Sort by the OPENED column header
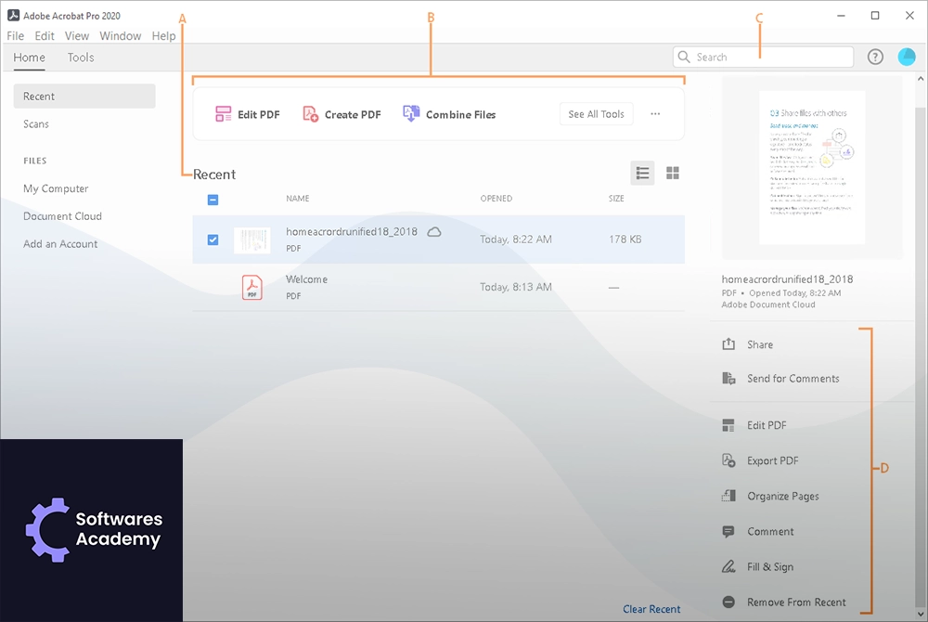The image size is (928, 622). coord(496,199)
